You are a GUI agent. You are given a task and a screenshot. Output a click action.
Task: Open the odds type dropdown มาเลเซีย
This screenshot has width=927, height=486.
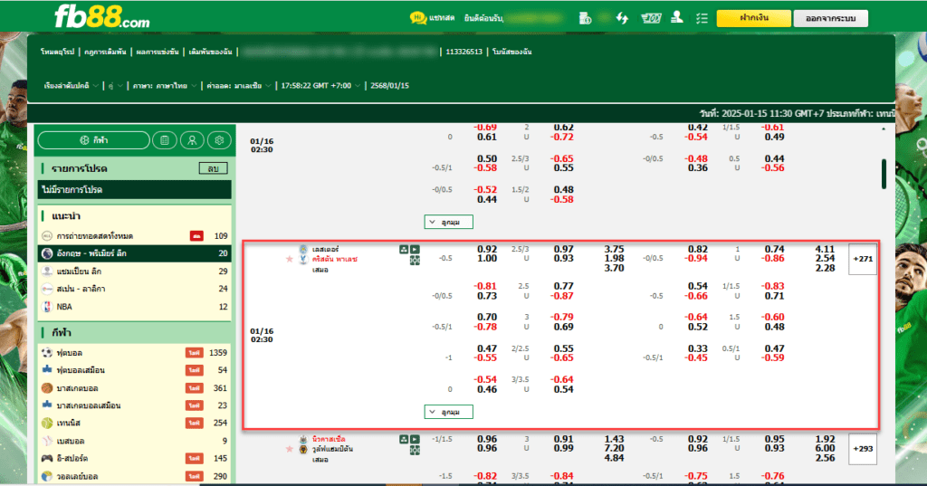pyautogui.click(x=239, y=86)
